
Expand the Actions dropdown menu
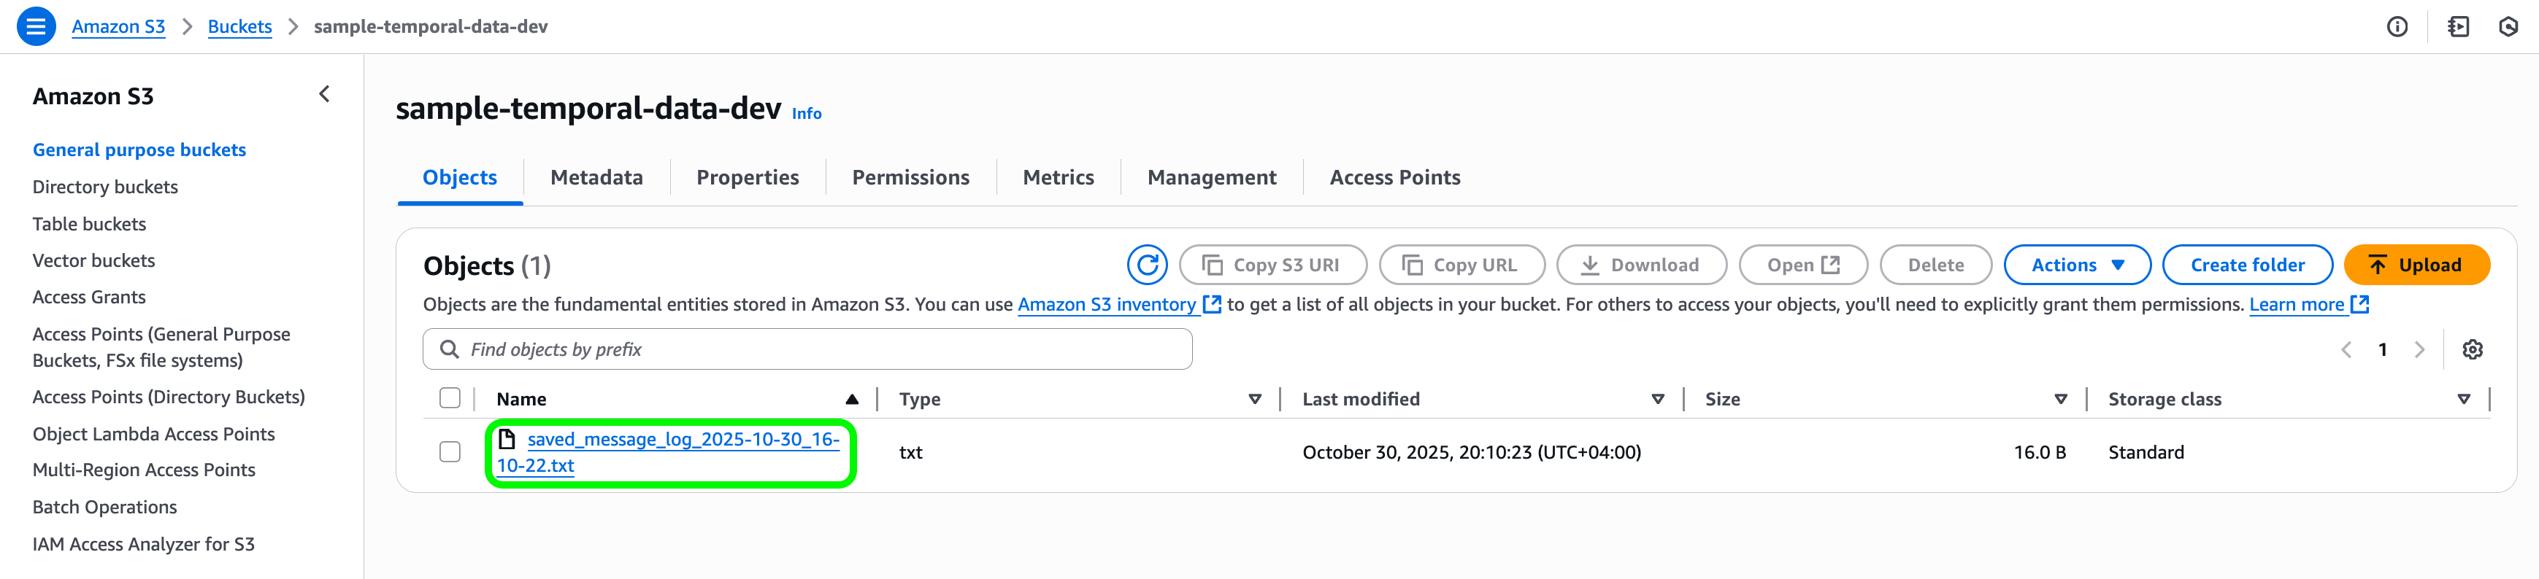pyautogui.click(x=2077, y=265)
